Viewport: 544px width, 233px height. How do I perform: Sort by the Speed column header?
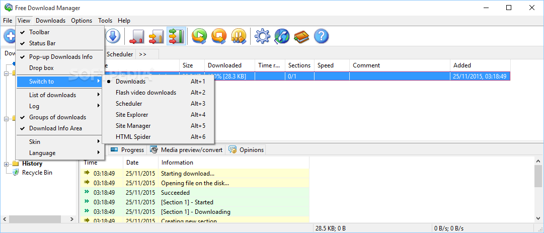332,65
